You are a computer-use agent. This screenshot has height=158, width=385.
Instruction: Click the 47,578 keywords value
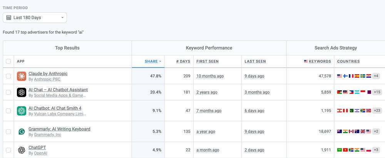point(325,76)
